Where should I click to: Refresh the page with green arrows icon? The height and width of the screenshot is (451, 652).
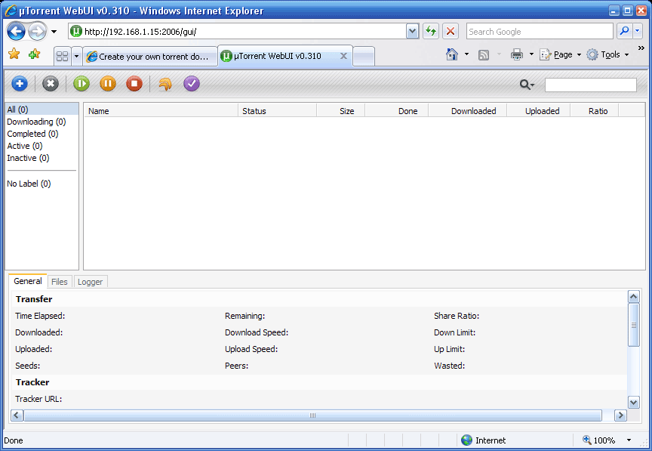(431, 31)
